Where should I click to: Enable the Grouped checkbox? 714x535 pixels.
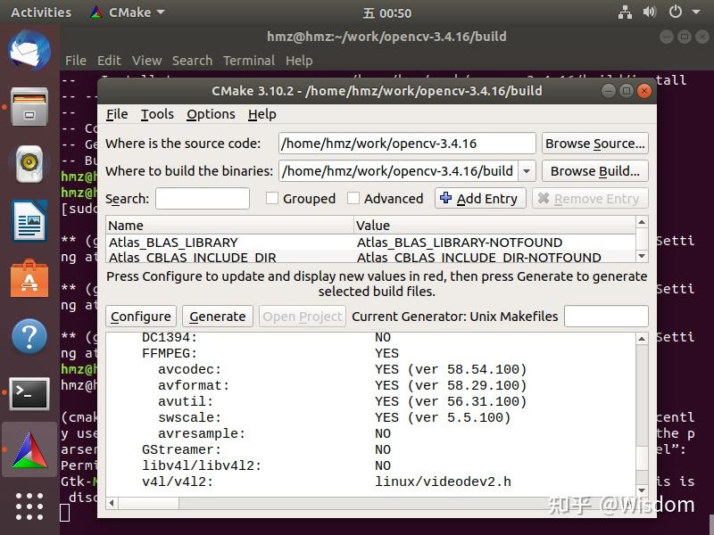point(272,198)
